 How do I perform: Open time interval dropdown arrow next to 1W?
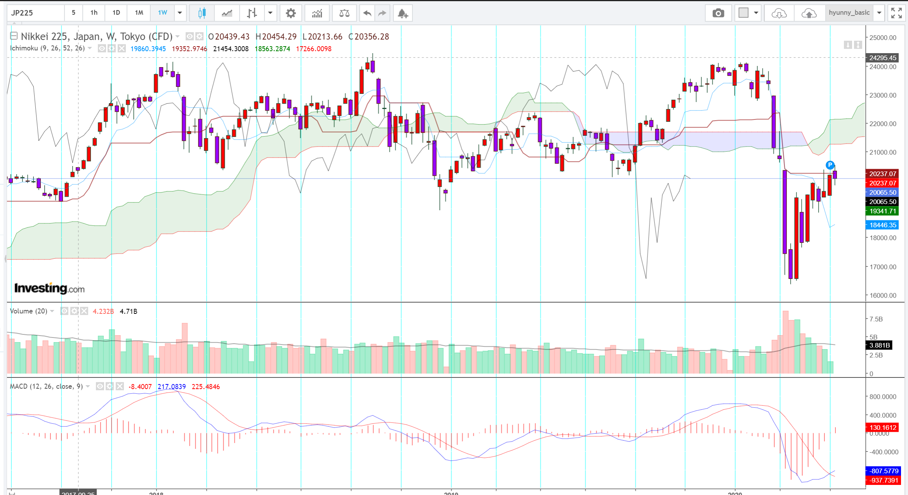[180, 13]
